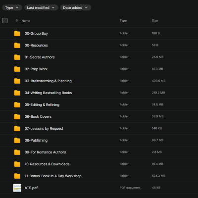Click the 10-Resources & Downloads folder icon

(17, 164)
